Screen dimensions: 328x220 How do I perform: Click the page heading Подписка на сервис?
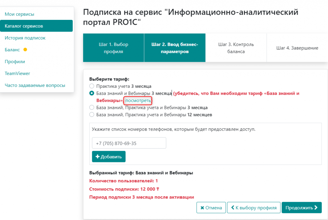(x=191, y=17)
